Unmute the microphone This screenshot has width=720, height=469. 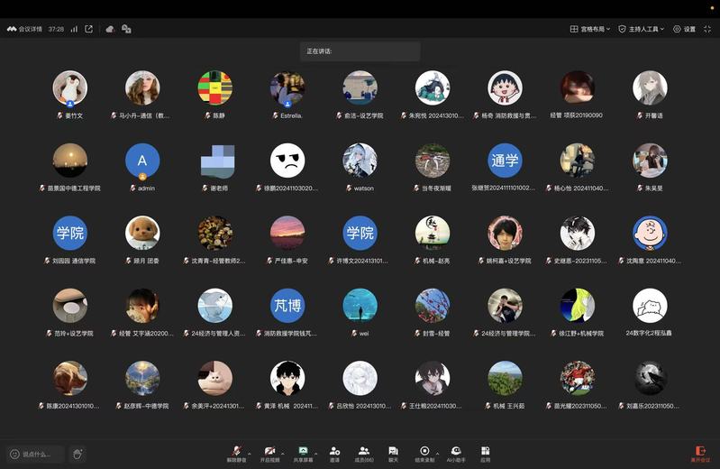(236, 452)
